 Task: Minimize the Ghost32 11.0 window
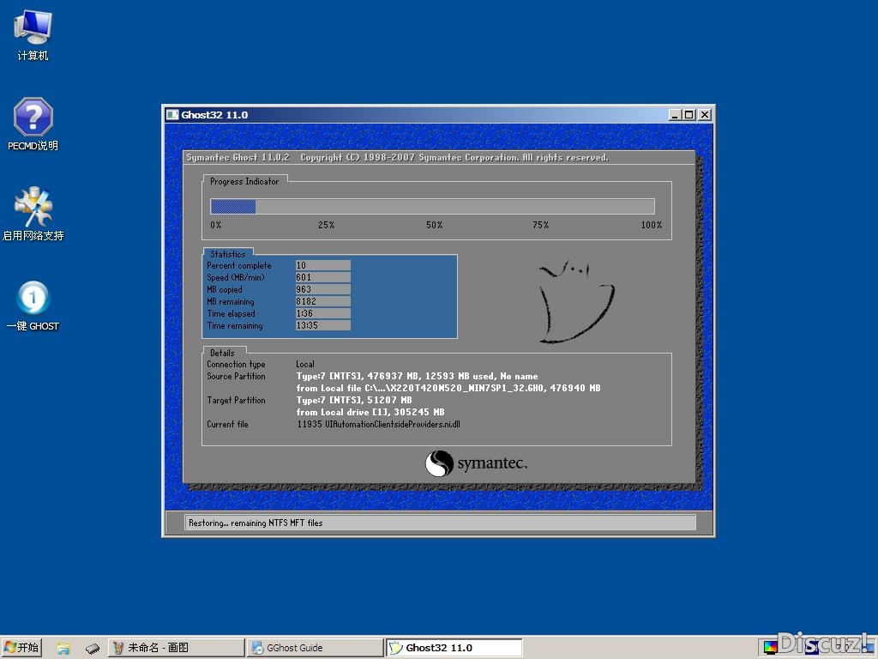675,115
